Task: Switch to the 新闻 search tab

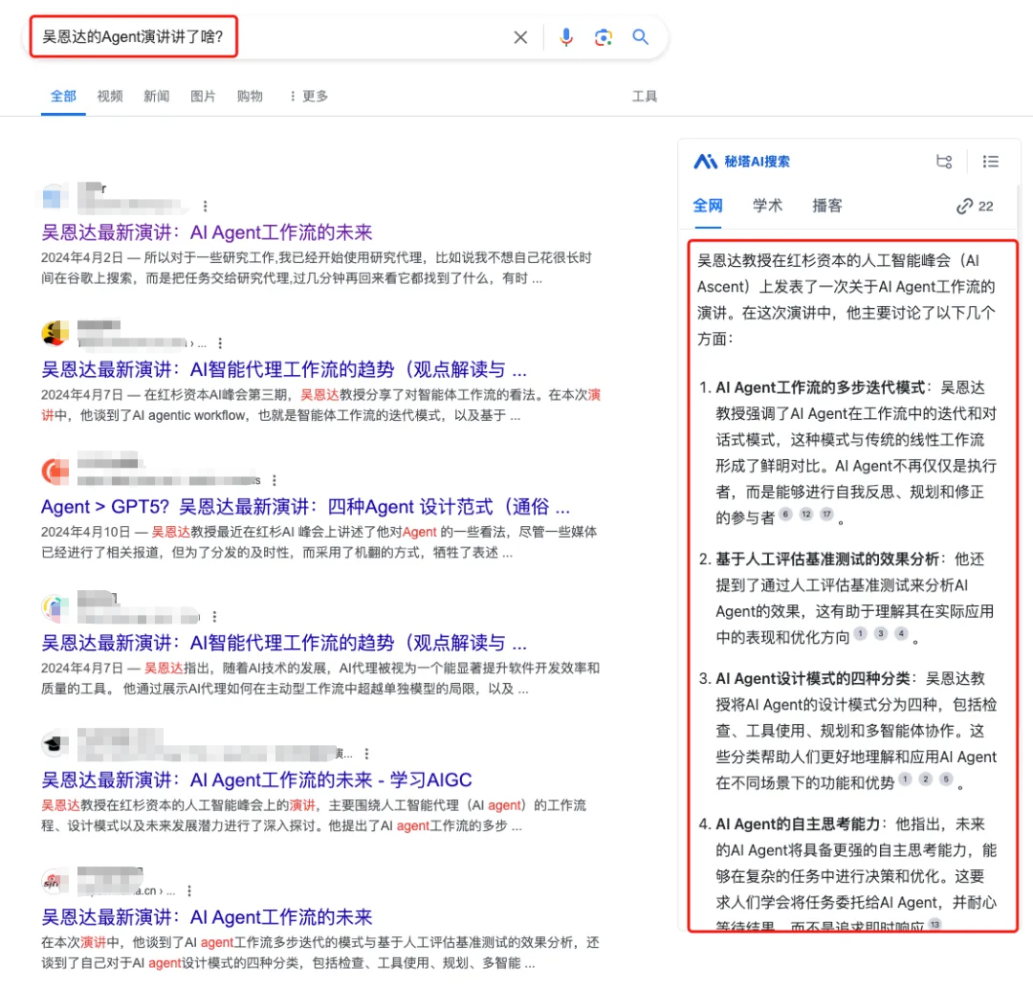Action: (157, 97)
